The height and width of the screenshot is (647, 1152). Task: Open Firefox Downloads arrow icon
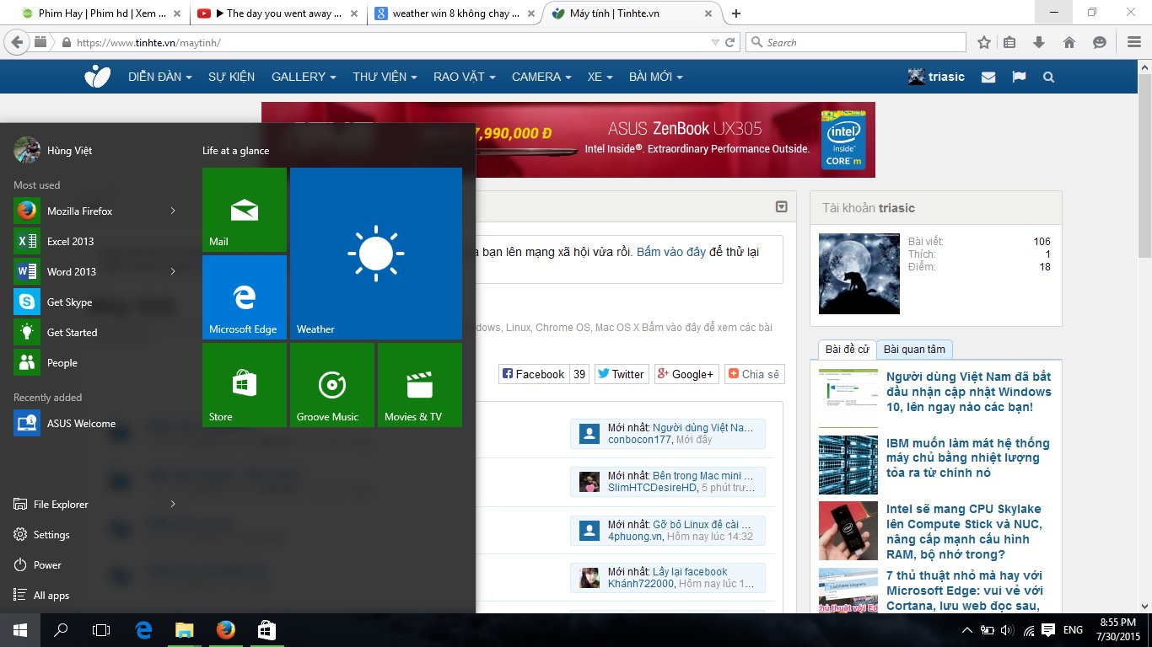1039,42
